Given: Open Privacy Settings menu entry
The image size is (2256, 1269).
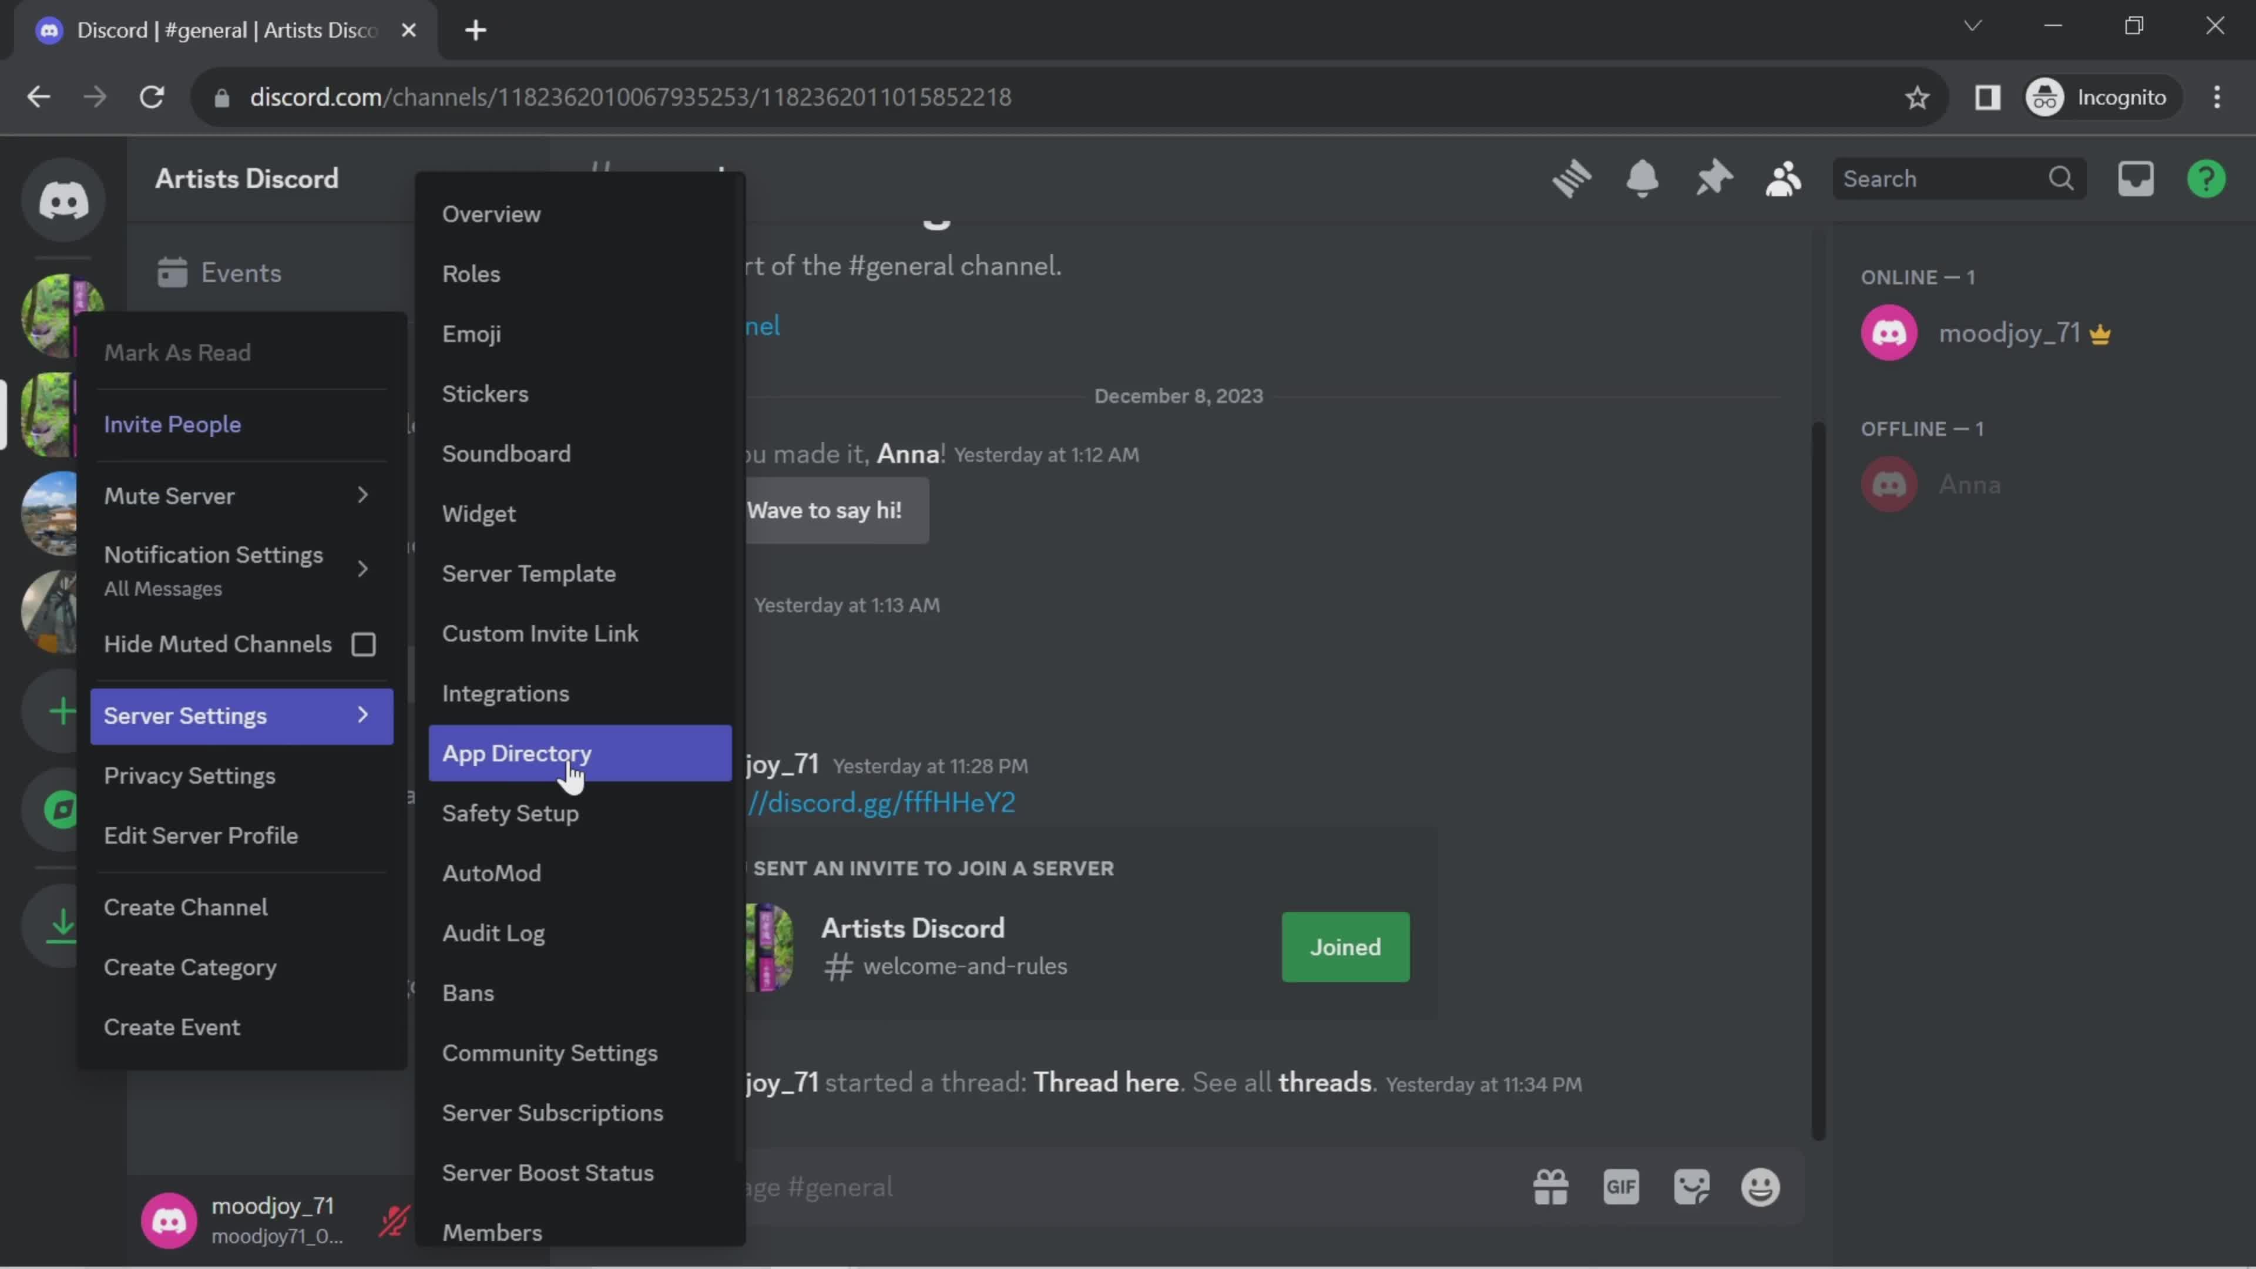Looking at the screenshot, I should click(x=241, y=776).
